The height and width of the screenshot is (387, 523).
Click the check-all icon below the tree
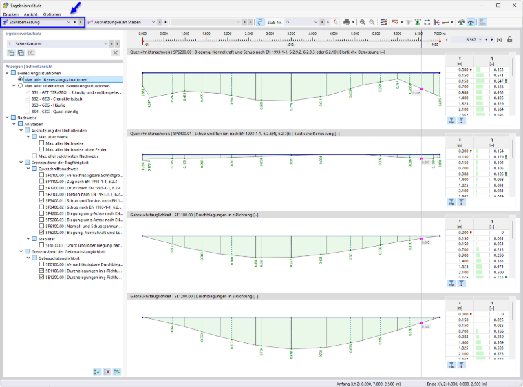(x=97, y=372)
